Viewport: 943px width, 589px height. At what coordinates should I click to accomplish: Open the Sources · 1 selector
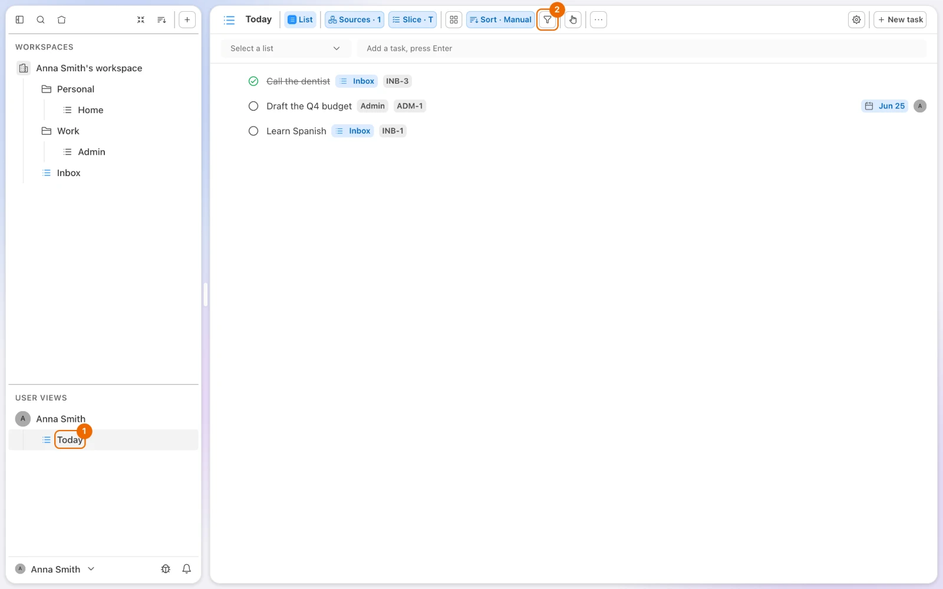[x=354, y=19]
